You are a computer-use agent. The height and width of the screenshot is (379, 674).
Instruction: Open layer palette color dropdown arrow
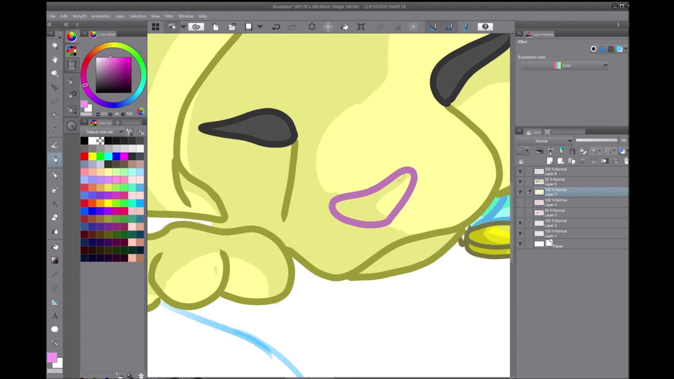527,151
